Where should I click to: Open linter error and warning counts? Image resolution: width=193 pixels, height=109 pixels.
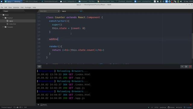point(18,107)
